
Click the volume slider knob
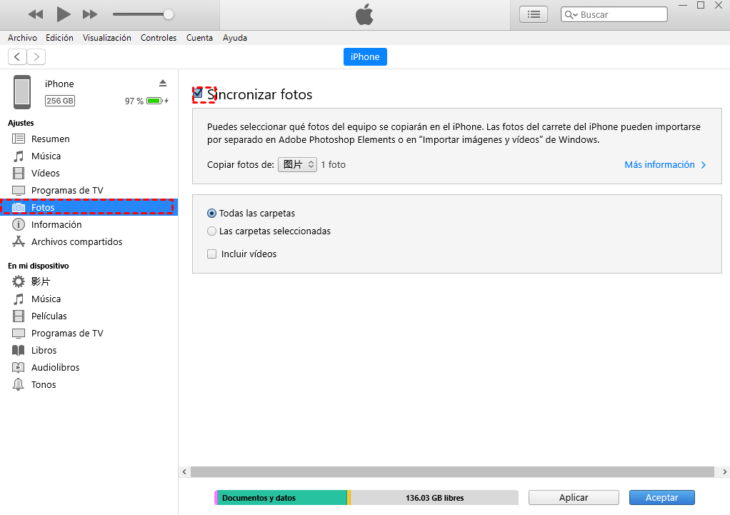[169, 14]
